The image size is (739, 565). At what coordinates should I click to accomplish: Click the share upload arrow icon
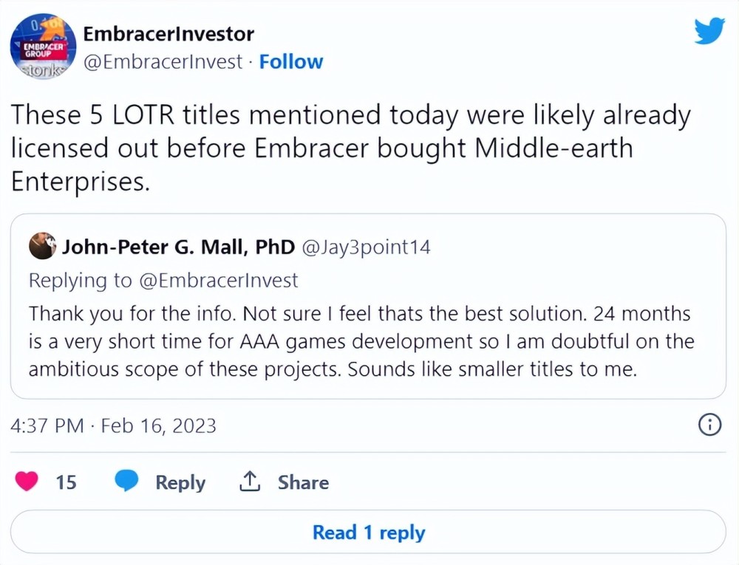coord(249,482)
